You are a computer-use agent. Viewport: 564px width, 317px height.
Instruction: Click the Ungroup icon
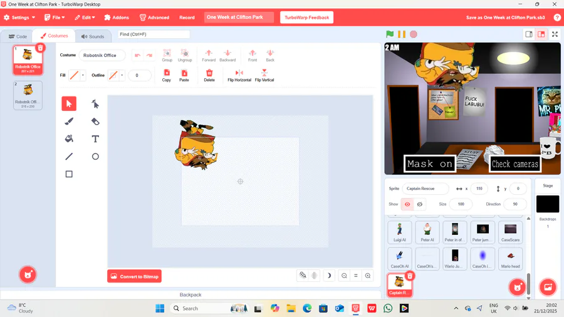click(x=184, y=53)
